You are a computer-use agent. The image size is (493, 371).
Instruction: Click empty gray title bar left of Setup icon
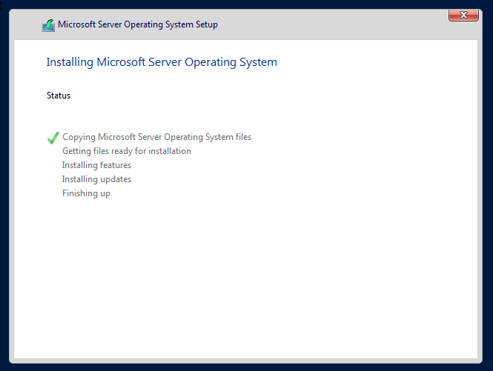pos(26,24)
